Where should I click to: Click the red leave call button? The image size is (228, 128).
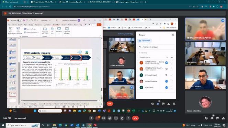(x=135, y=118)
